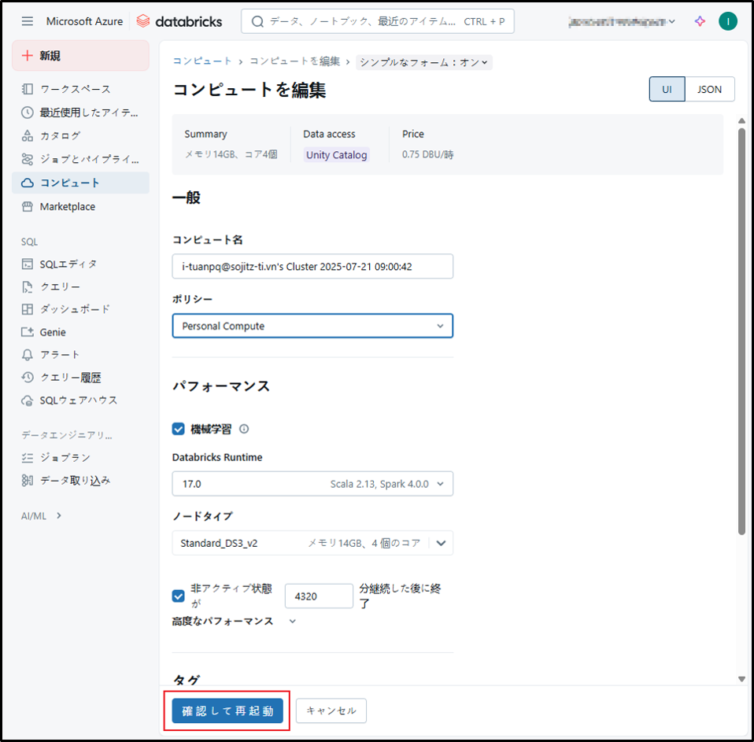The width and height of the screenshot is (754, 742).
Task: Click the scrollbar down arrow
Action: [741, 679]
